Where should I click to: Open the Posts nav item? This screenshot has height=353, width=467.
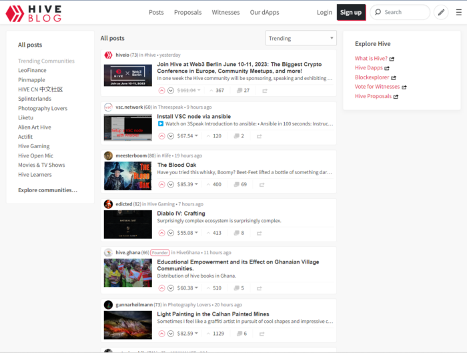click(156, 12)
